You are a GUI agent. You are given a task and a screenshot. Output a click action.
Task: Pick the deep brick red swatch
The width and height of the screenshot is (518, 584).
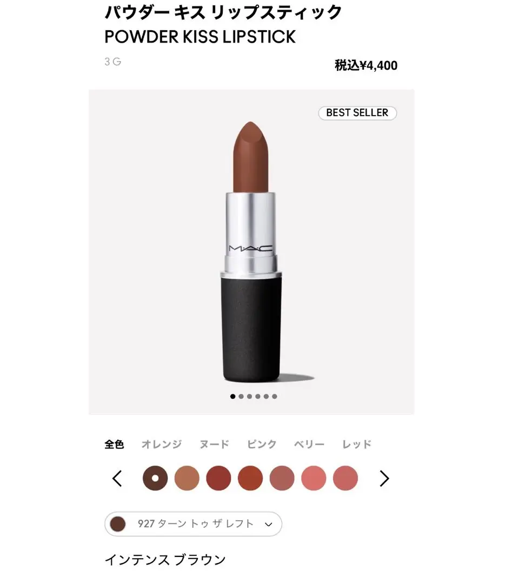click(218, 478)
